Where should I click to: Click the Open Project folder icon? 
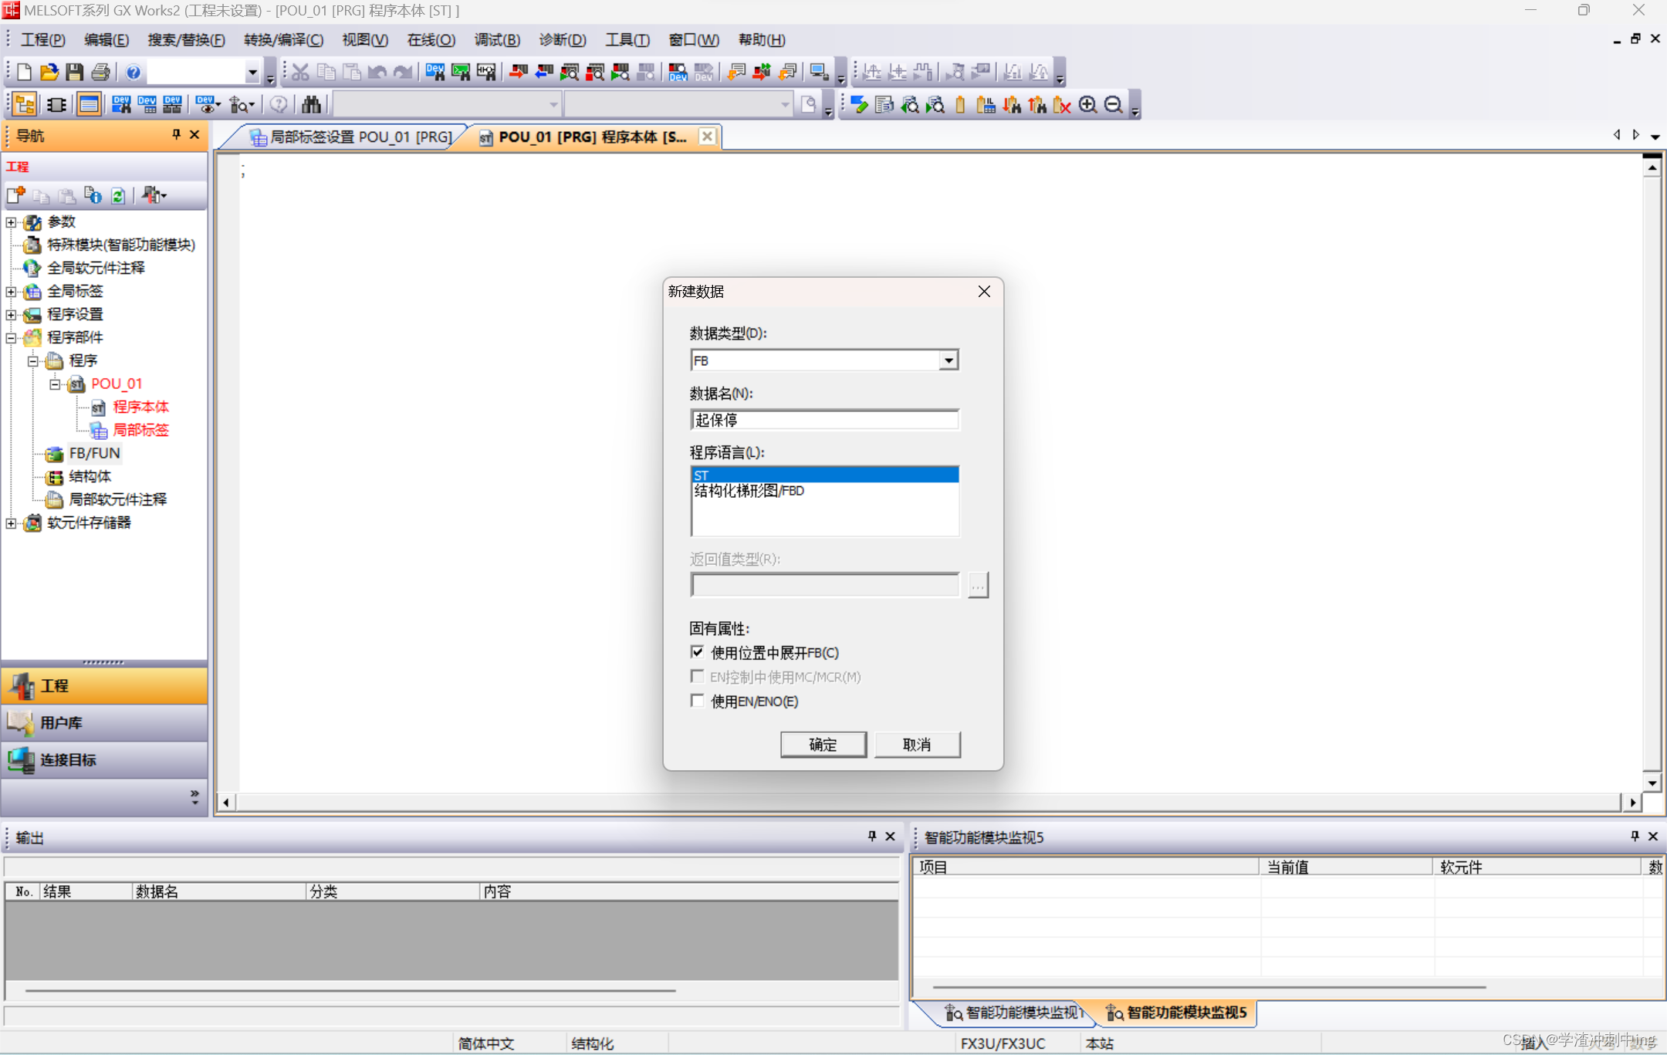(x=49, y=72)
